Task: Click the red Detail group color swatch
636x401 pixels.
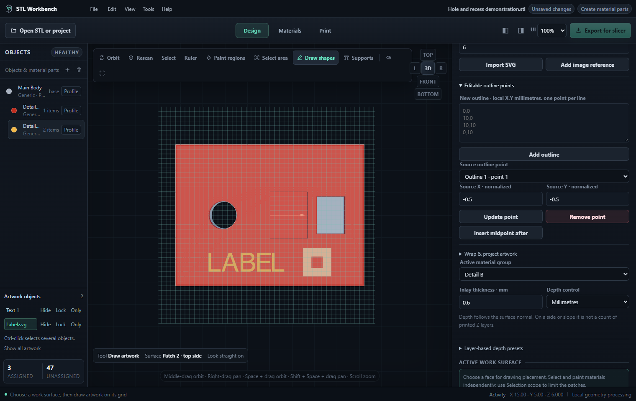Action: [14, 111]
